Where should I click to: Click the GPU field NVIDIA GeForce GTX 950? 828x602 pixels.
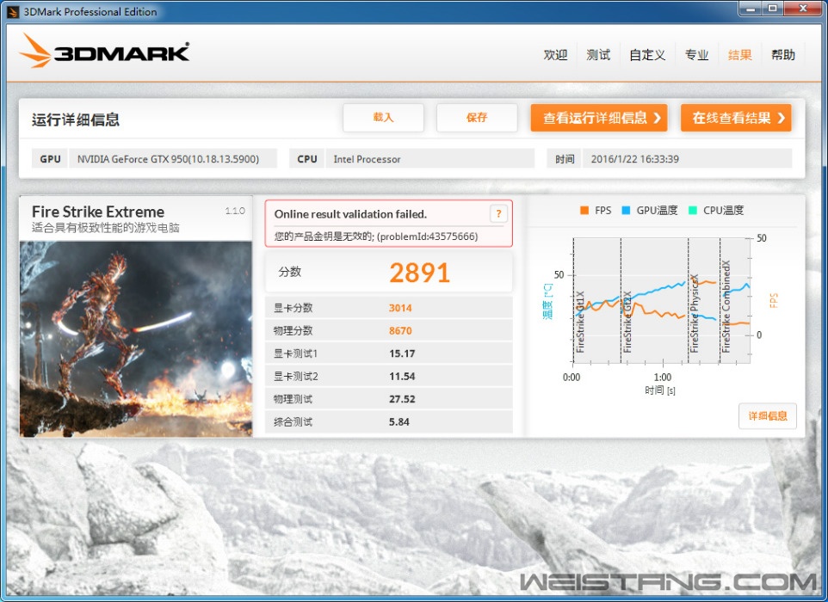(173, 159)
